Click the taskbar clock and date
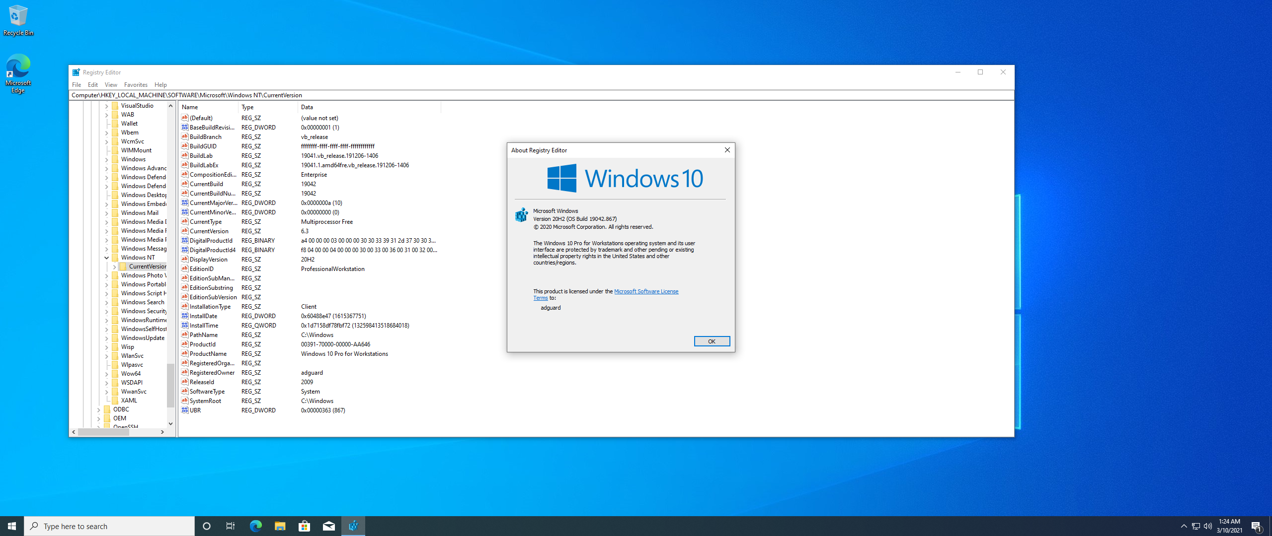Image resolution: width=1272 pixels, height=536 pixels. point(1229,526)
